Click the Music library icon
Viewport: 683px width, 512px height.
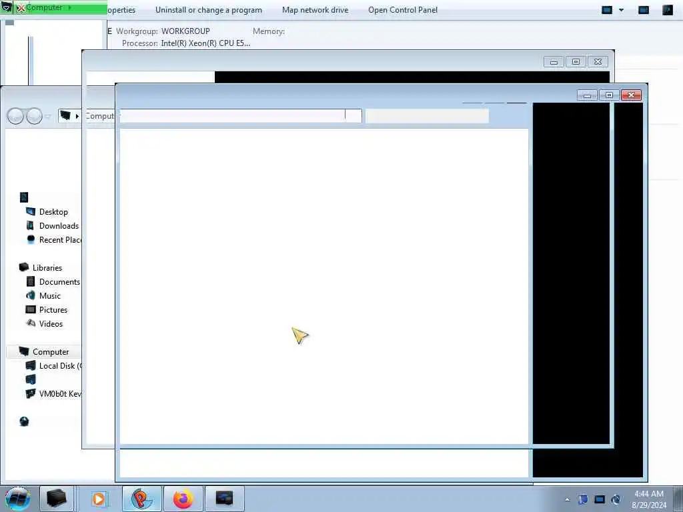point(31,295)
